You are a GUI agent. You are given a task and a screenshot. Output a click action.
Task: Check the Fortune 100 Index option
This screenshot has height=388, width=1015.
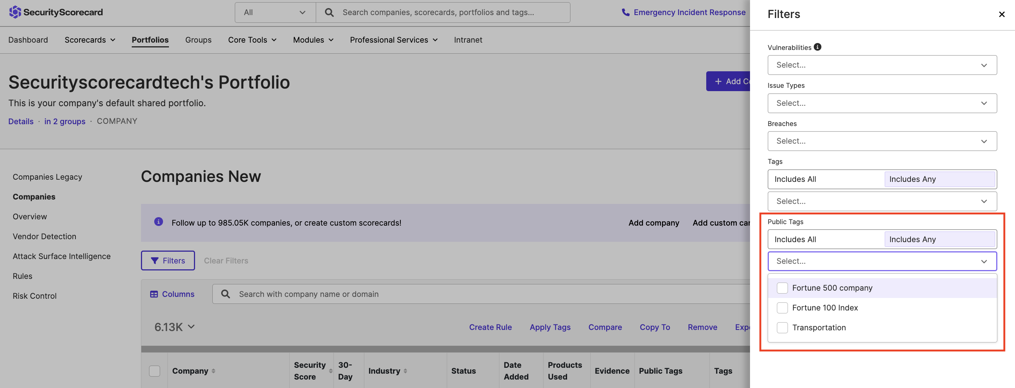click(x=782, y=308)
